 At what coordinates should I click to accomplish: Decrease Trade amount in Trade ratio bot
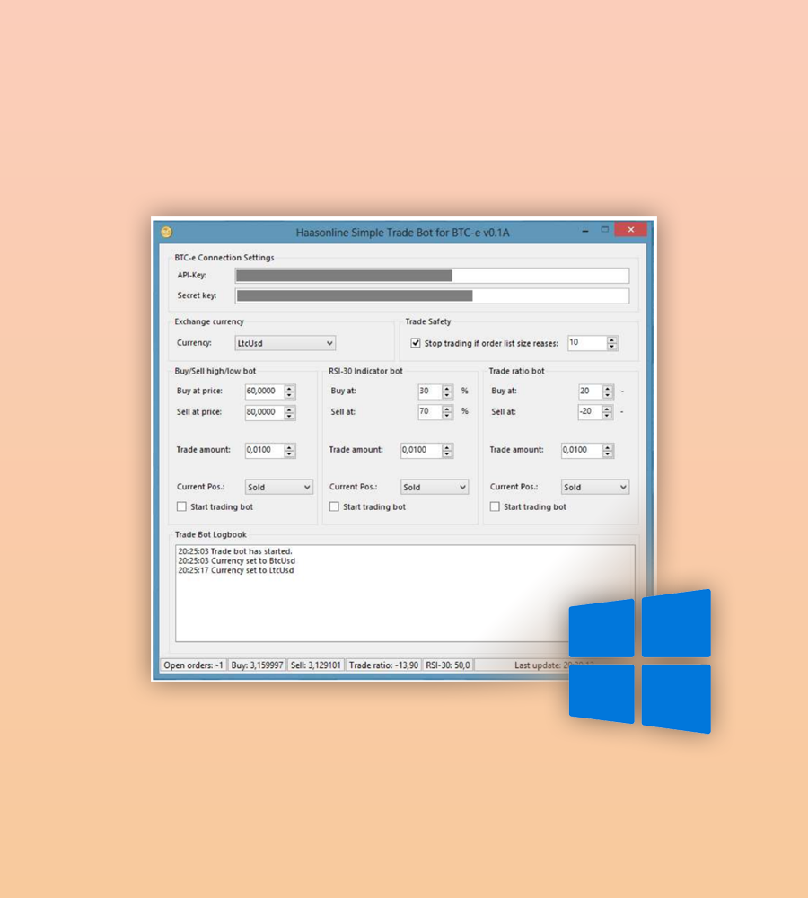[x=608, y=454]
